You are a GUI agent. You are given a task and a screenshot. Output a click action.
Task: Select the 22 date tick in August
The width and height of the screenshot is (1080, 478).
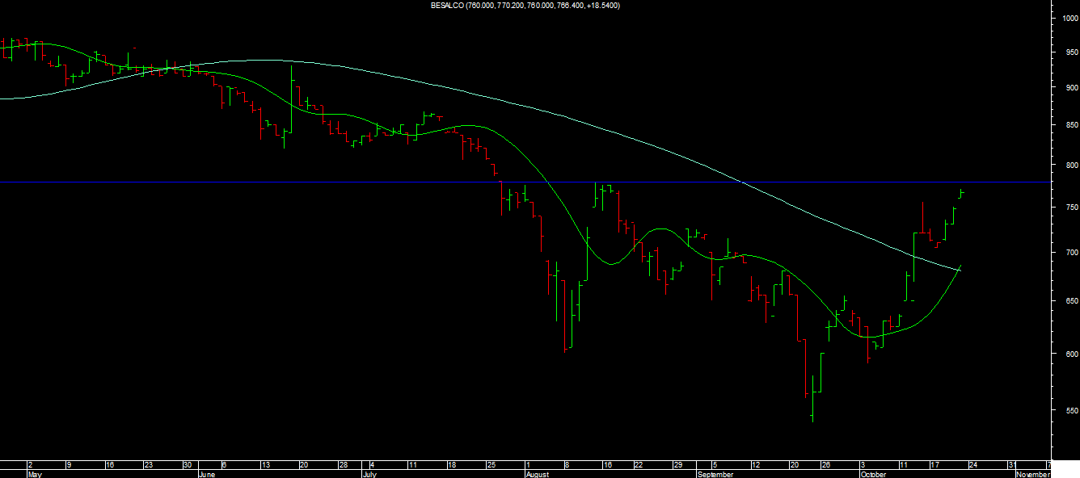[x=639, y=465]
